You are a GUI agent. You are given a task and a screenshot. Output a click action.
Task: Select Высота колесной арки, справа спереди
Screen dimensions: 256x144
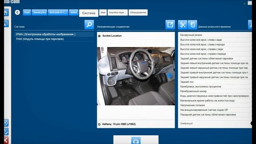point(215,54)
